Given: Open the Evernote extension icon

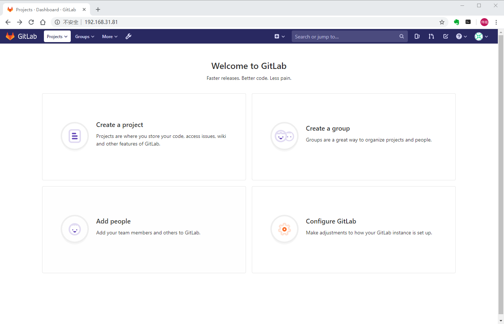Looking at the screenshot, I should pos(456,22).
